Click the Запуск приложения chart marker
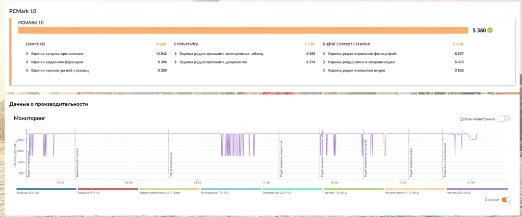 (x=171, y=164)
